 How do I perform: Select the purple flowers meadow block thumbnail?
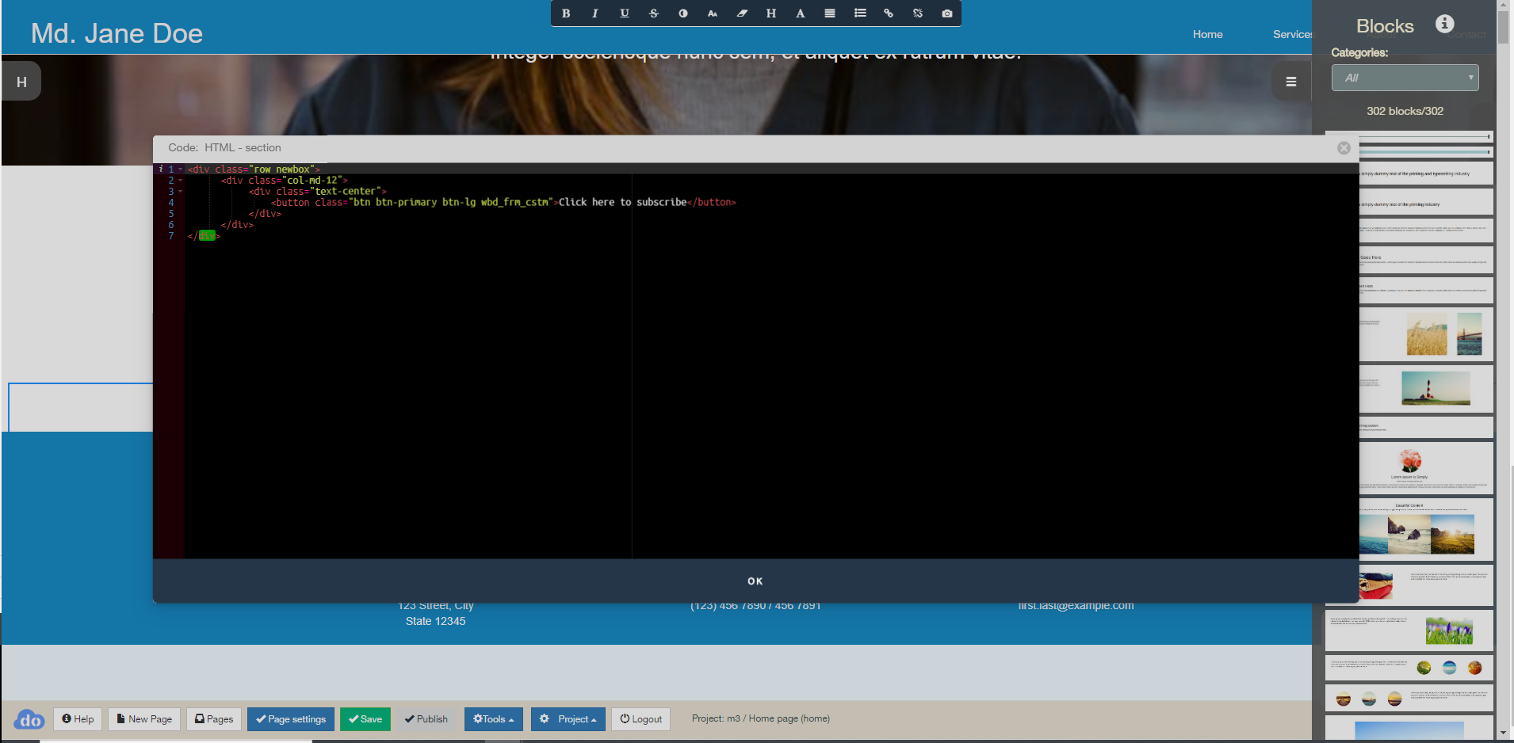point(1409,631)
